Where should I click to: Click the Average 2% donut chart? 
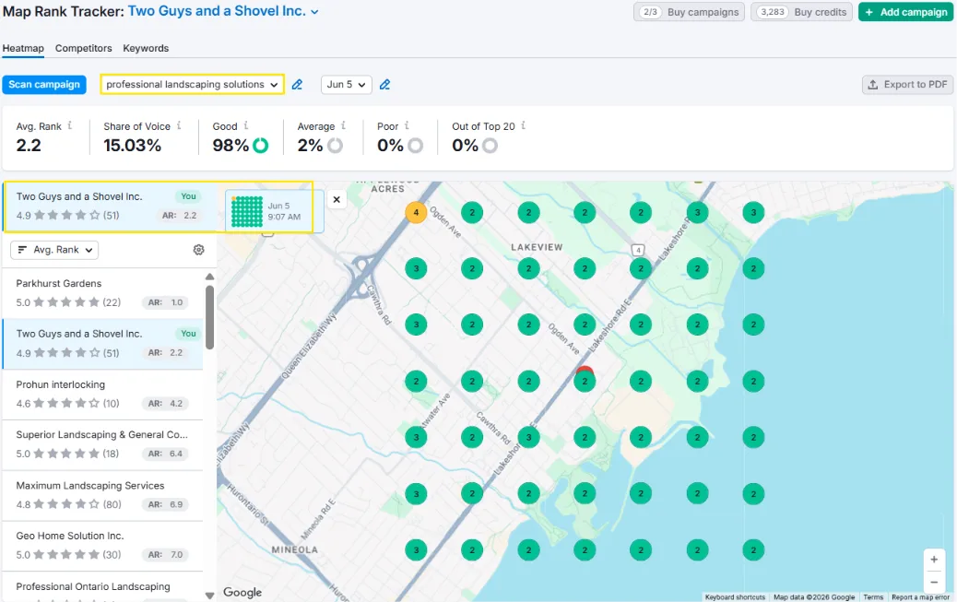tap(335, 146)
